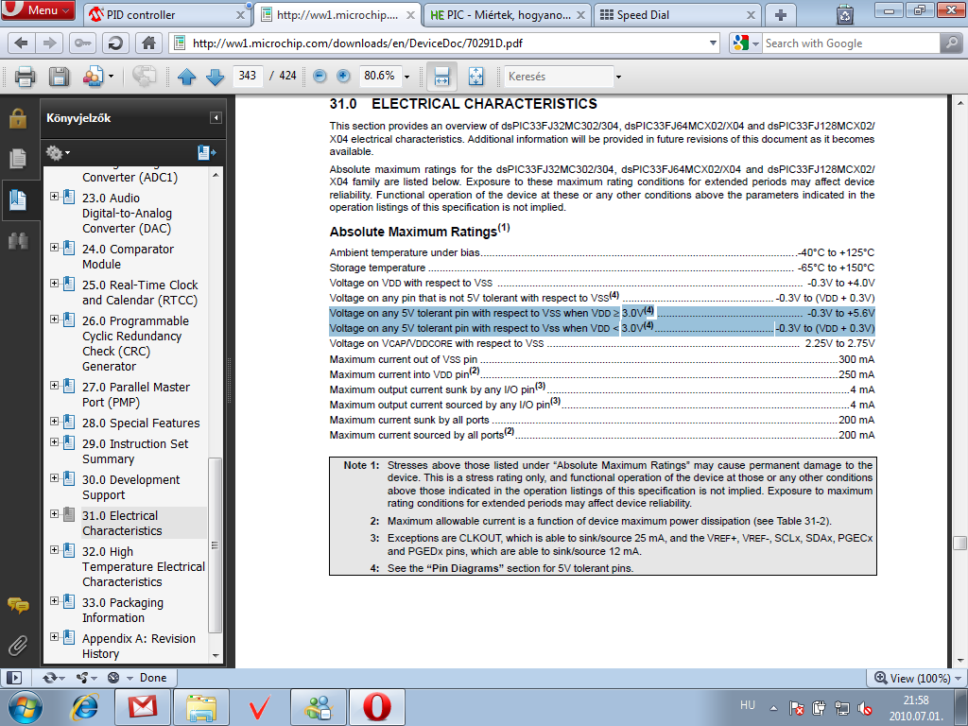Image resolution: width=968 pixels, height=726 pixels.
Task: Open the 32.0 High Temperature Electrical bookmark
Action: pos(144,567)
